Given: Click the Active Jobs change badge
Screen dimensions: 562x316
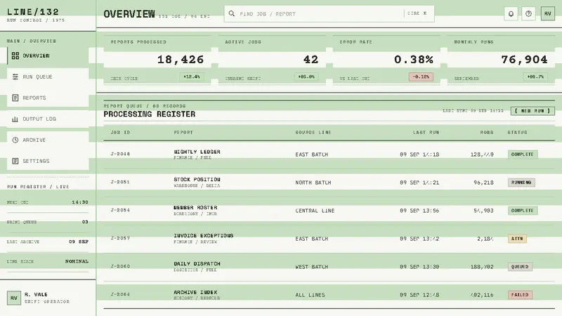Looking at the screenshot, I should tap(306, 77).
